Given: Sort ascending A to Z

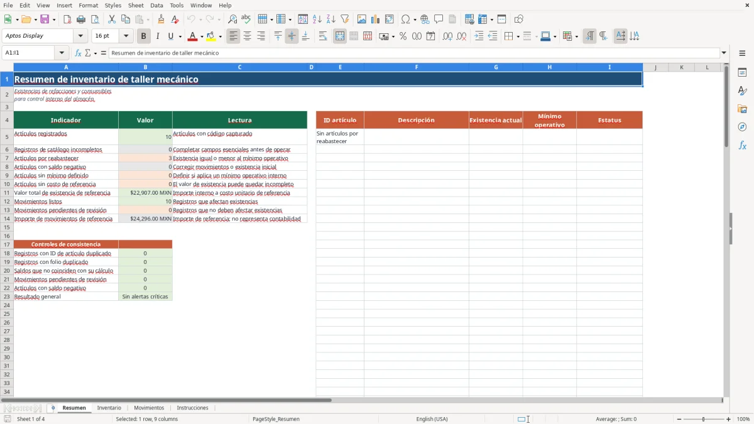Looking at the screenshot, I should pos(317,19).
